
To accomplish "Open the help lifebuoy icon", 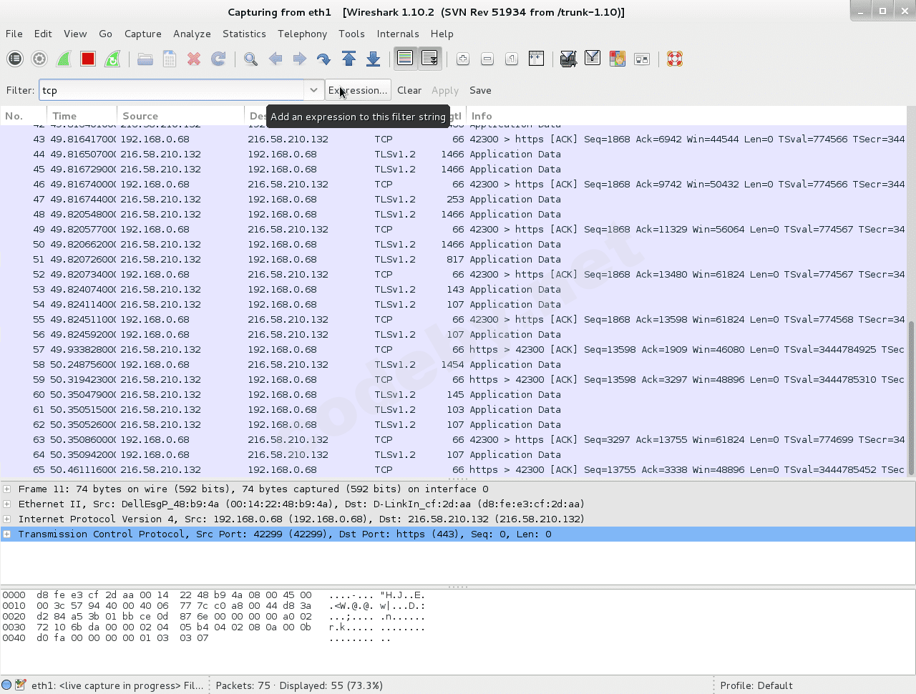I will pos(674,59).
